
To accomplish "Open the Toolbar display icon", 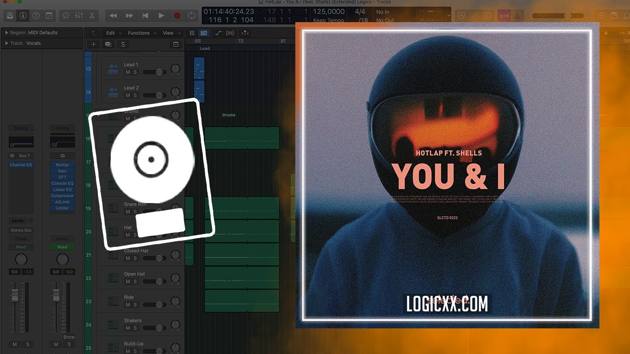I will coord(49,16).
